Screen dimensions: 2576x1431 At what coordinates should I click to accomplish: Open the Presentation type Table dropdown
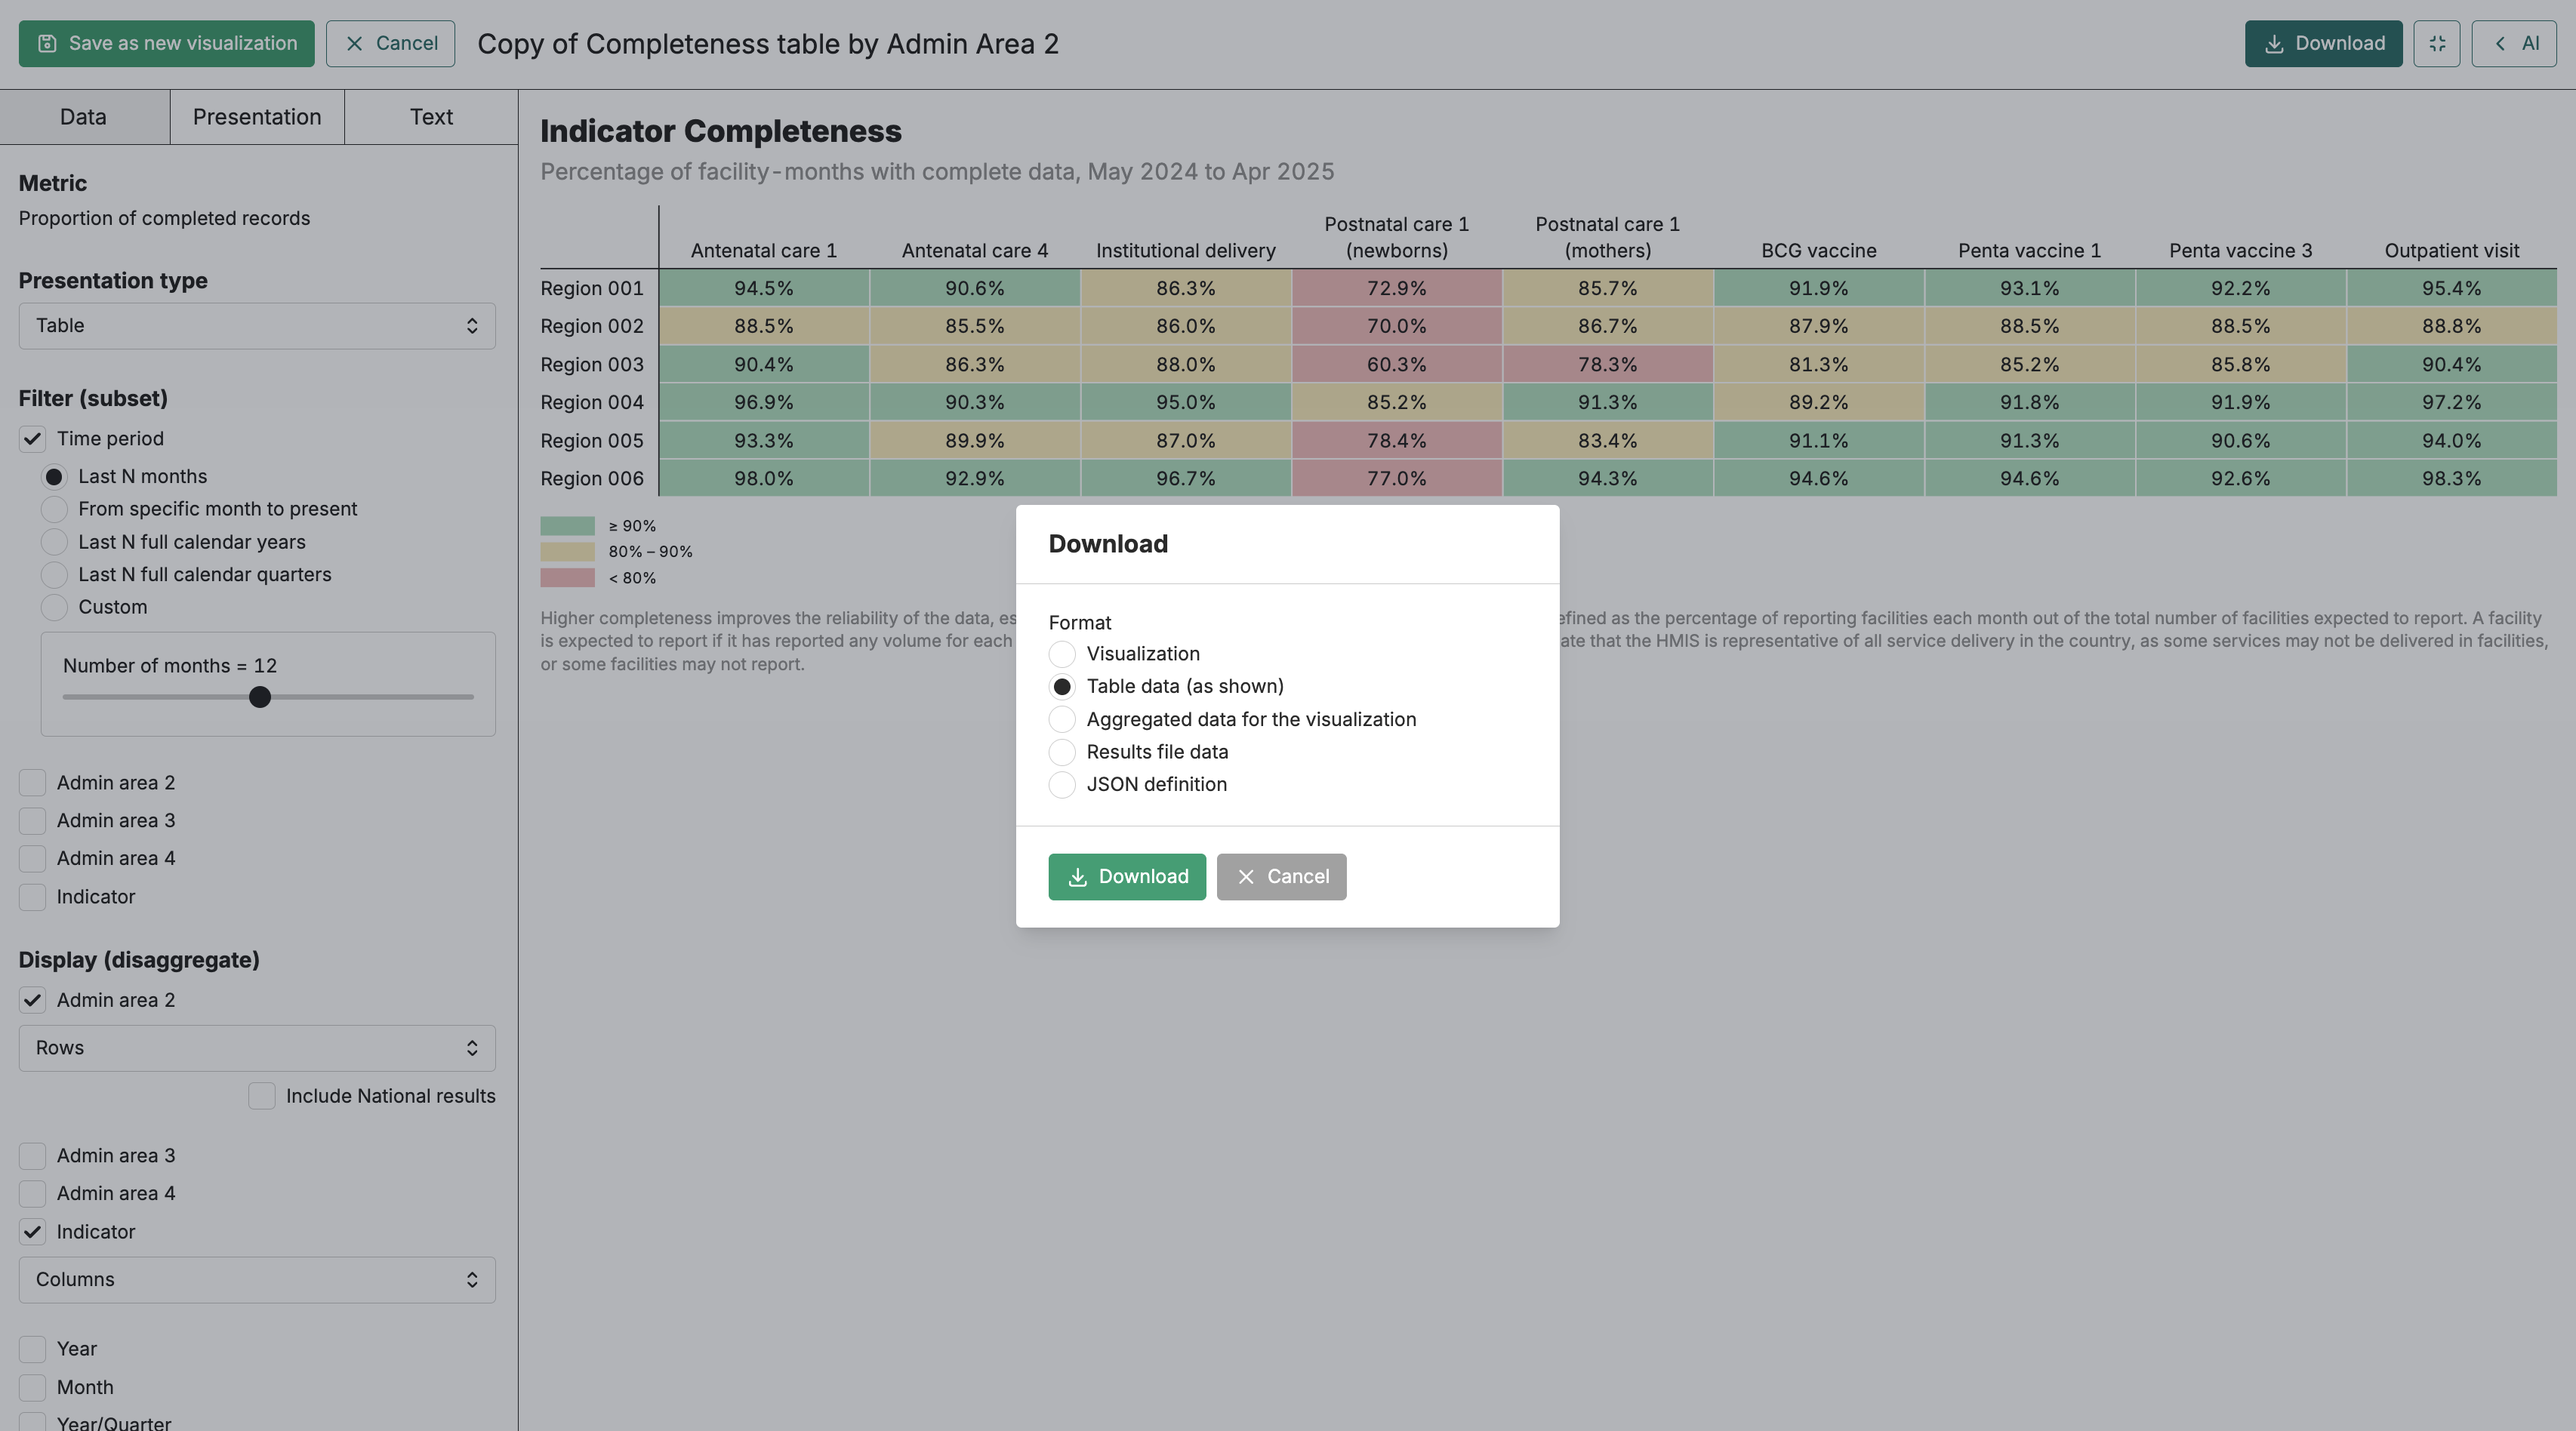coord(257,326)
